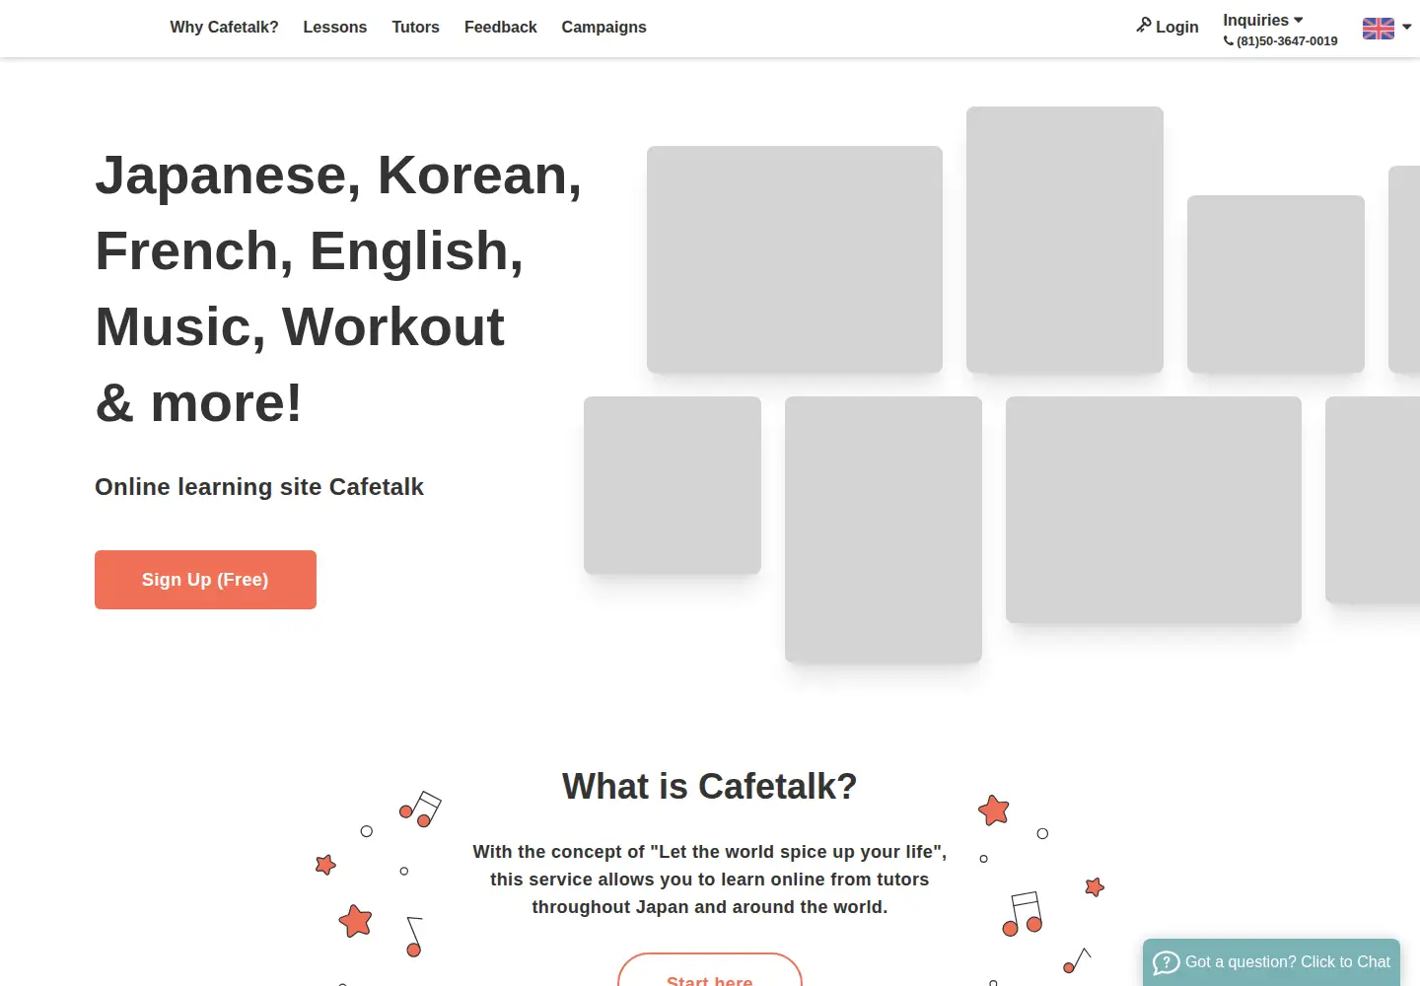Viewport: 1420px width, 986px height.
Task: Click the Login link
Action: 1168,27
